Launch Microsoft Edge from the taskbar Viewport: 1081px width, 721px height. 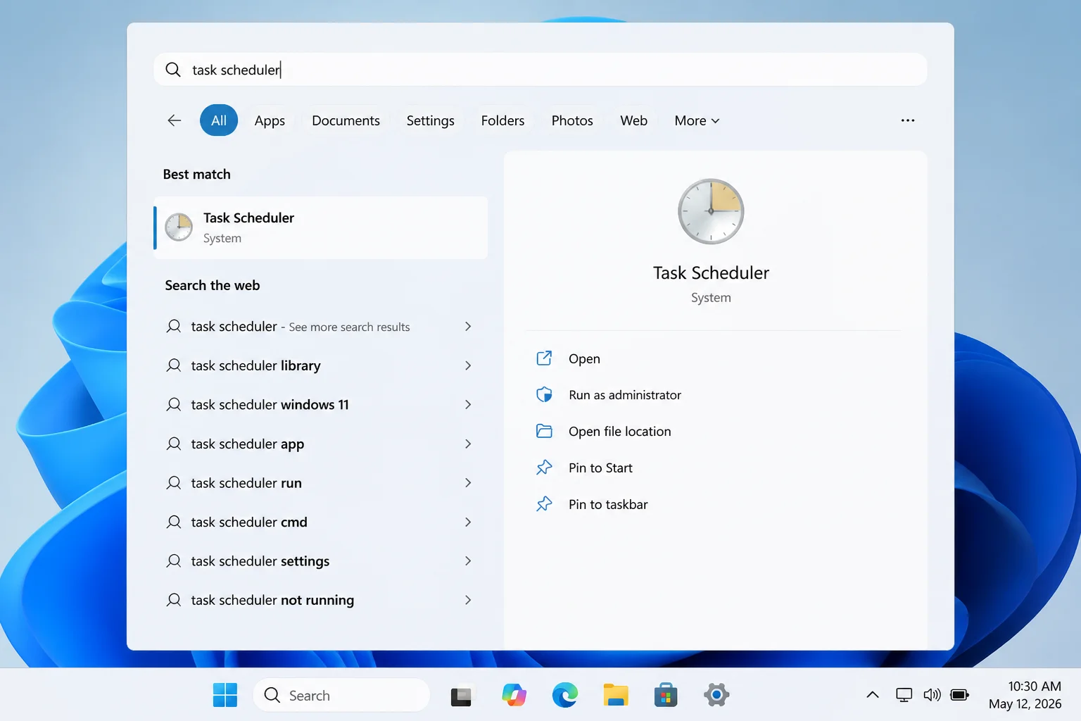(564, 695)
